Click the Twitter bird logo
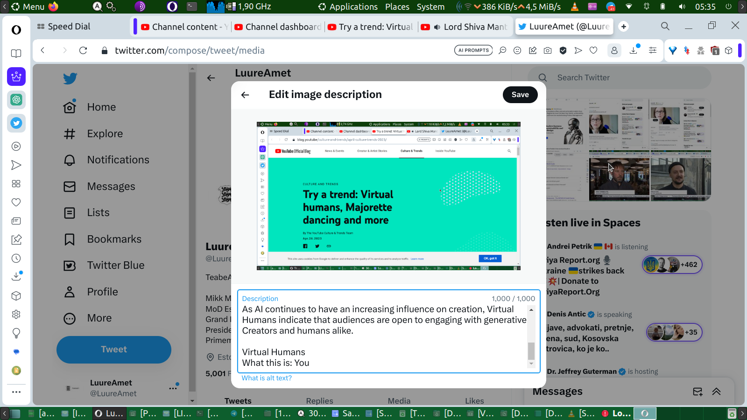This screenshot has height=420, width=747. tap(70, 78)
